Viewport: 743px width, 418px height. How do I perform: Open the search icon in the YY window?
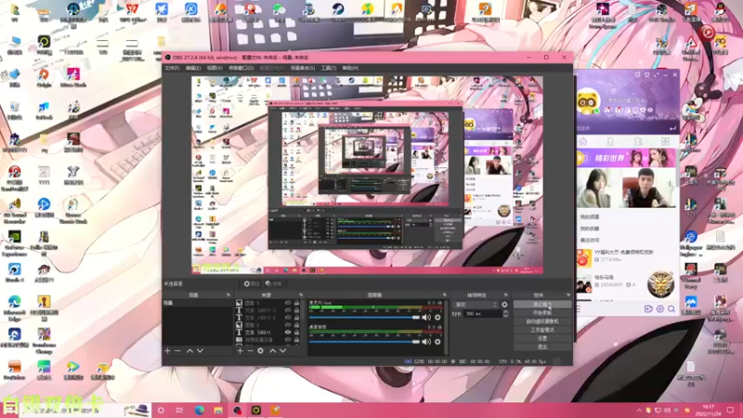coord(671,309)
